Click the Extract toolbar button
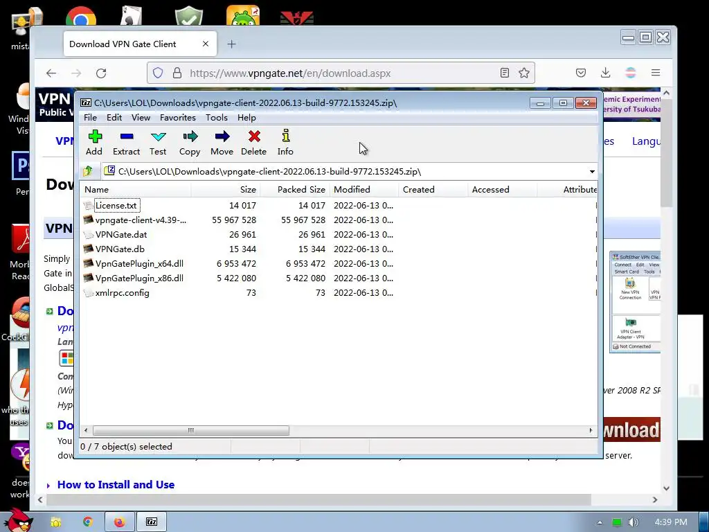 pyautogui.click(x=126, y=142)
